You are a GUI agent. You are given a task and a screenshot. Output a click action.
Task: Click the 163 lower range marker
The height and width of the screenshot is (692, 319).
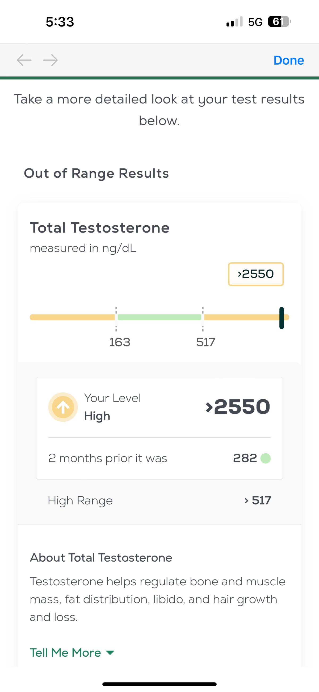120,342
